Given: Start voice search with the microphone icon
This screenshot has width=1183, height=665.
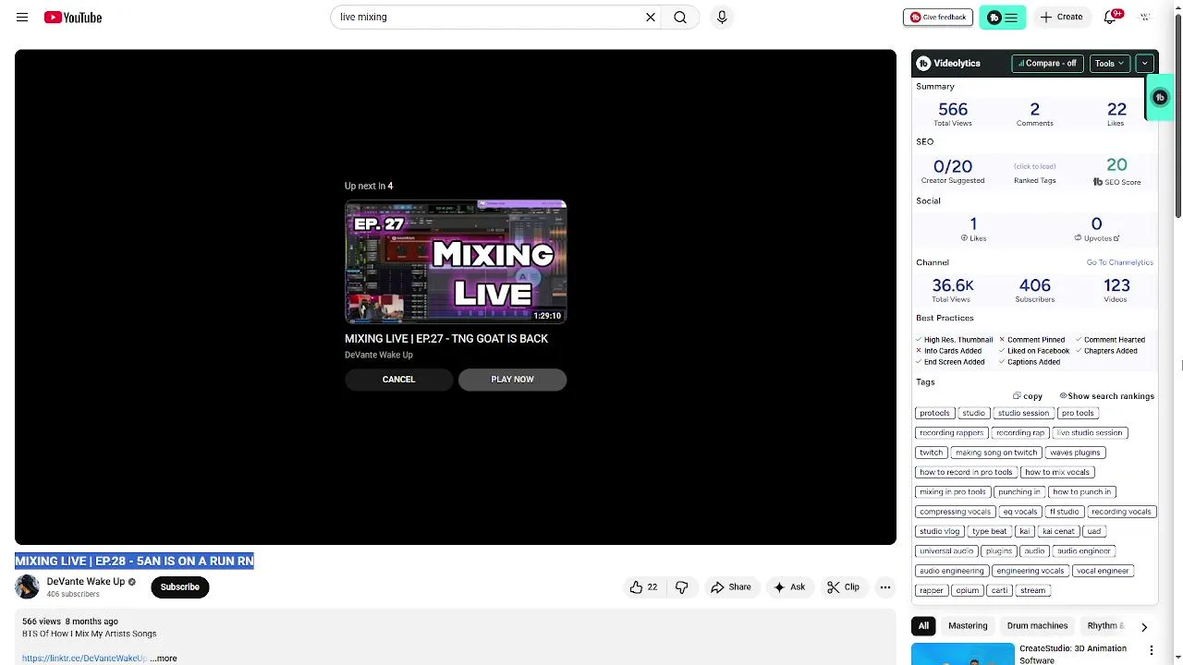Looking at the screenshot, I should click(x=722, y=17).
